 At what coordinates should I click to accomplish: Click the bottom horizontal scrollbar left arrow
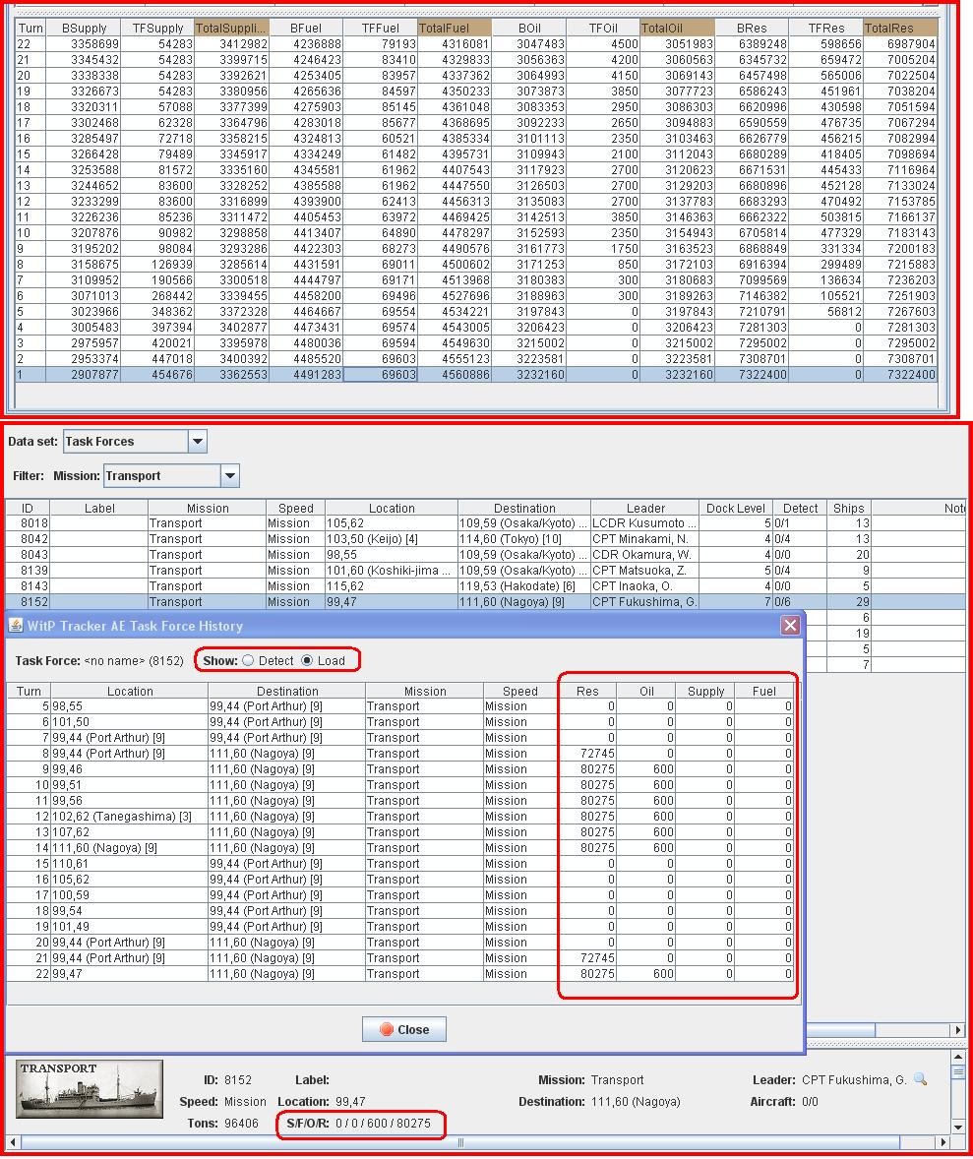pos(13,1142)
